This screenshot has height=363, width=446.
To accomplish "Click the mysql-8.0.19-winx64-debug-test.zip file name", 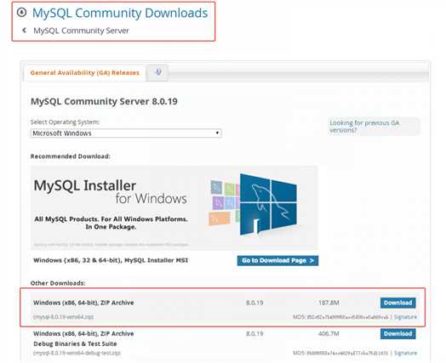I will click(77, 353).
